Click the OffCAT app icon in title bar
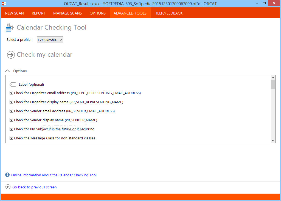The image size is (281, 201). pos(4,3)
